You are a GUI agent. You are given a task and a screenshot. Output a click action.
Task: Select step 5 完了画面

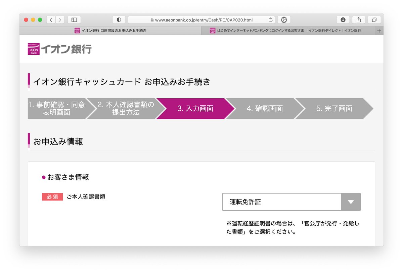(x=334, y=108)
